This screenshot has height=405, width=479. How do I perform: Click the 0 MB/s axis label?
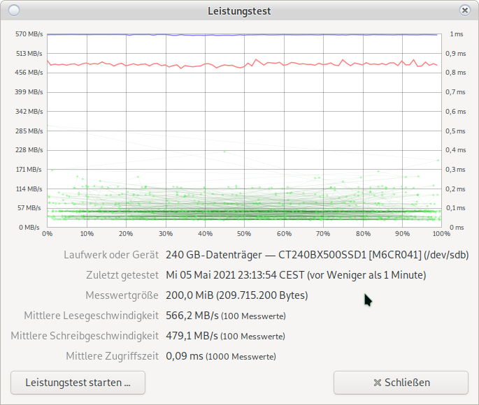29,227
